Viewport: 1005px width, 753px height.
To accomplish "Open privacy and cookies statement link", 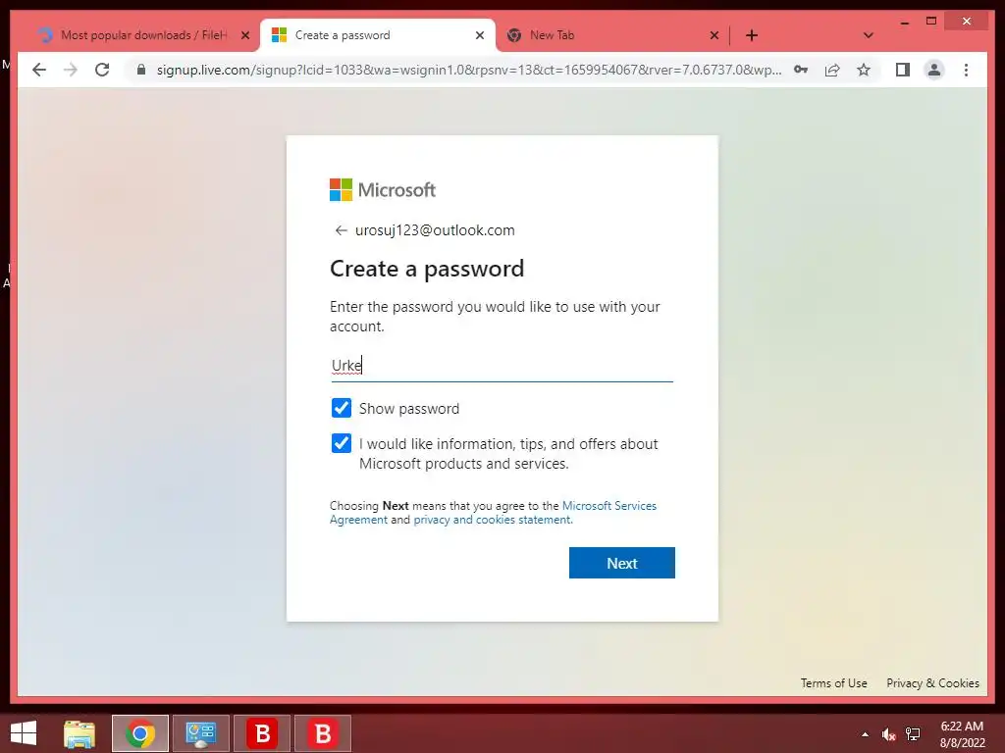I will pyautogui.click(x=493, y=520).
